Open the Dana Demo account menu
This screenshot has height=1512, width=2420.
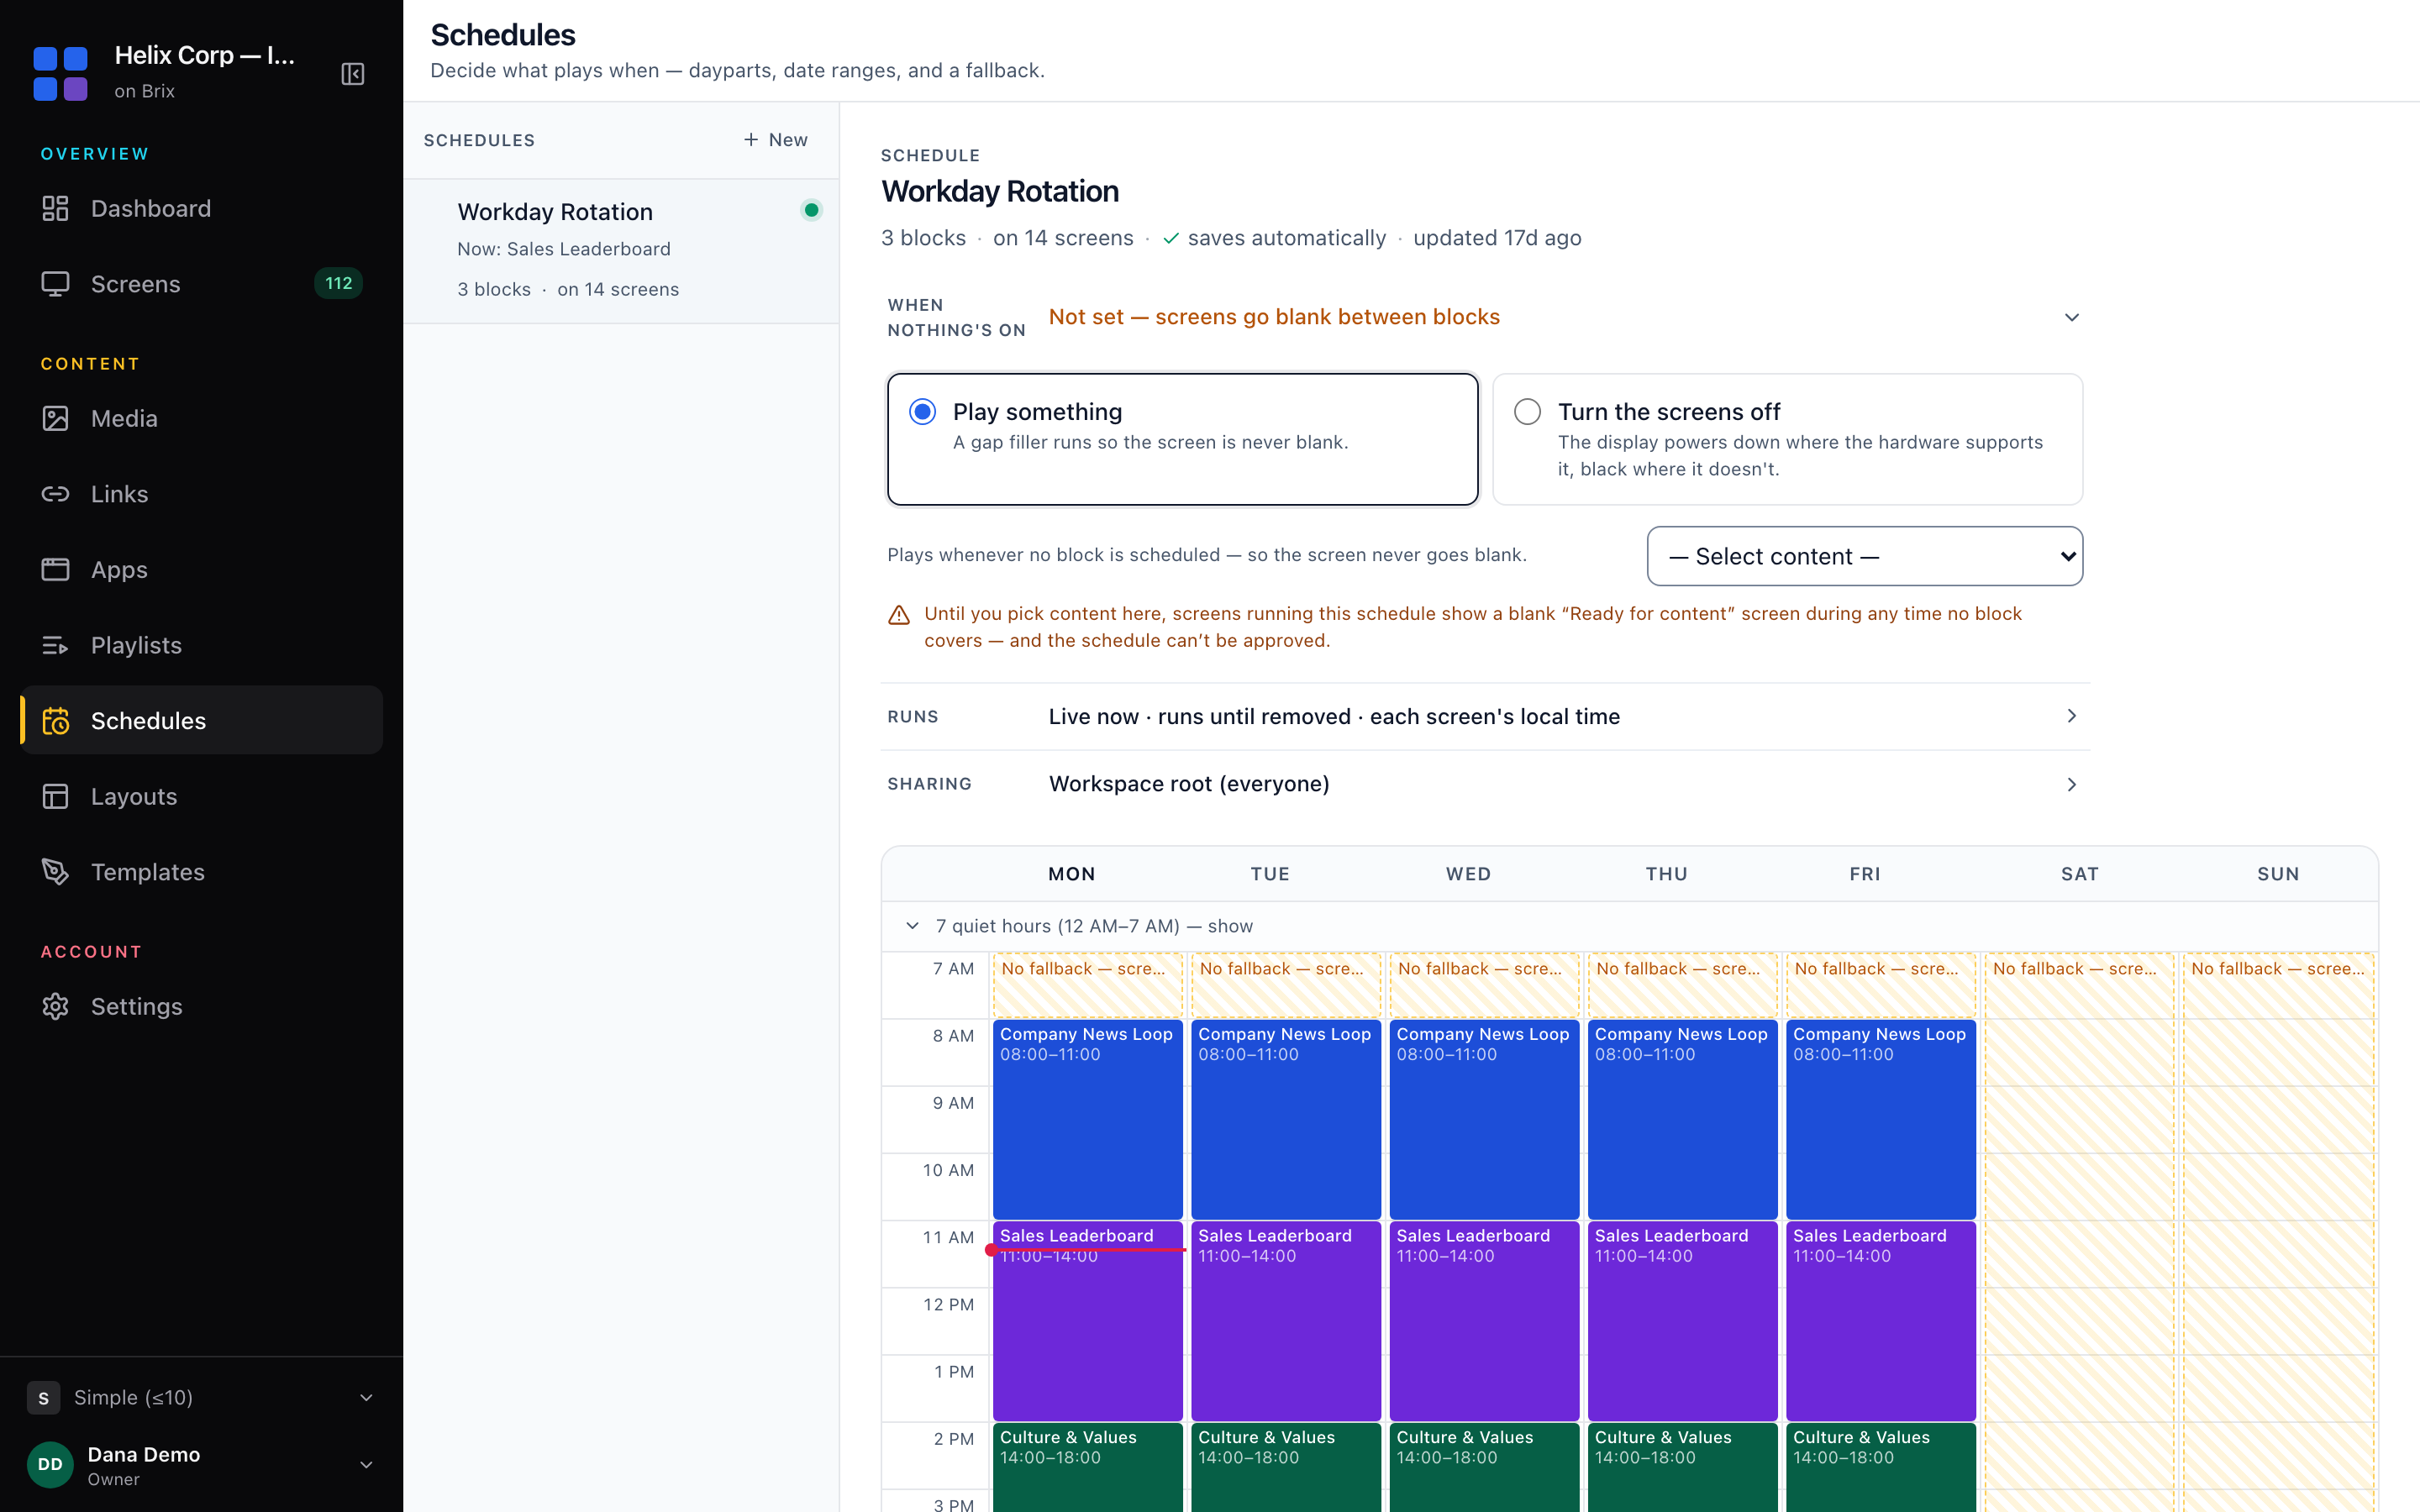coord(201,1464)
